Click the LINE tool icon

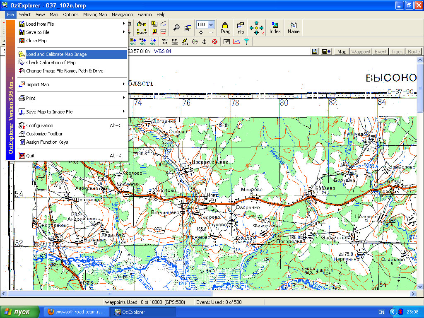click(163, 24)
